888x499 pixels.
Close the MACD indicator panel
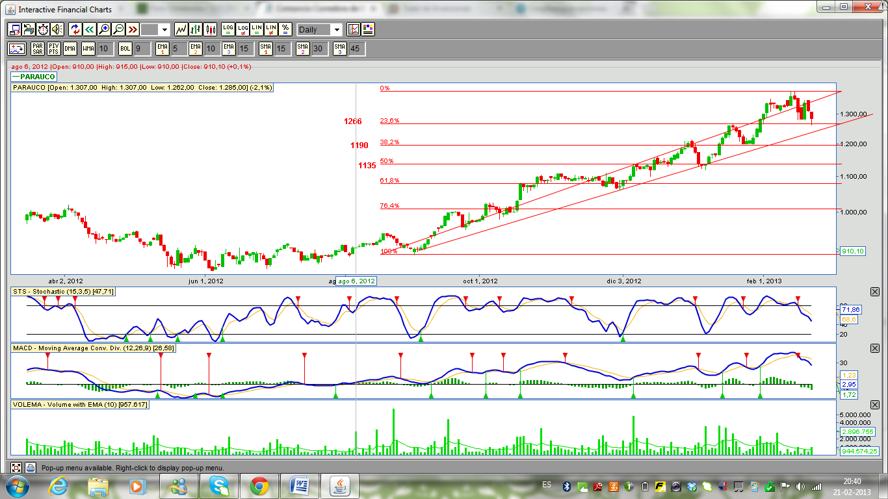point(874,349)
